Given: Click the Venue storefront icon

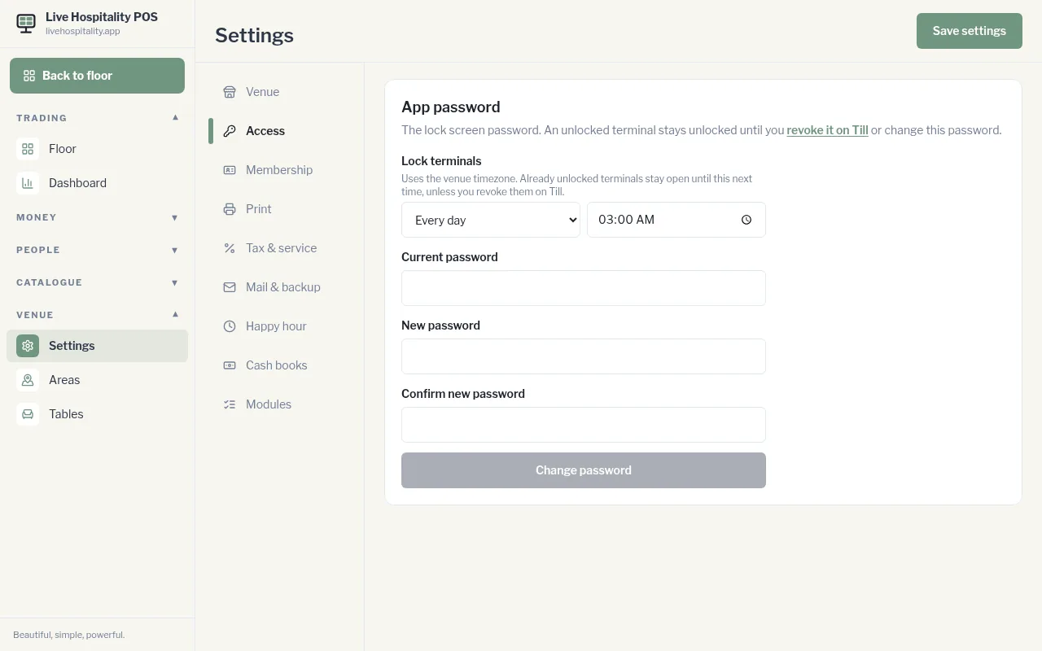Looking at the screenshot, I should point(230,92).
